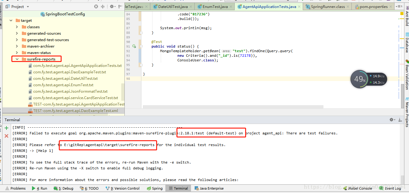Select the Terminal tool window tab
Viewport: 409px width, 193px height.
(178, 188)
